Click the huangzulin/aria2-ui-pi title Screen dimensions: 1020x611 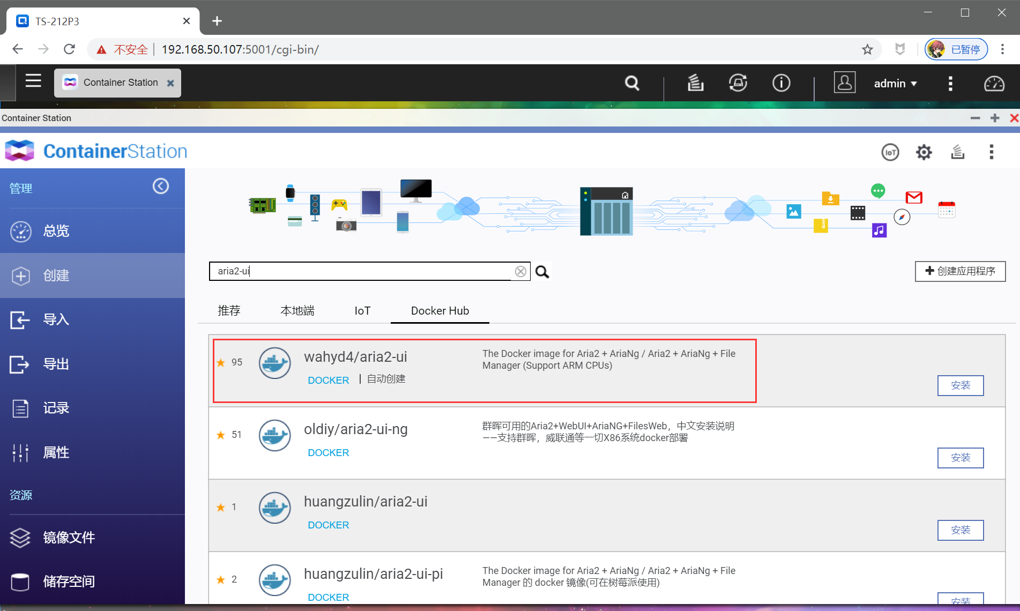pyautogui.click(x=374, y=574)
